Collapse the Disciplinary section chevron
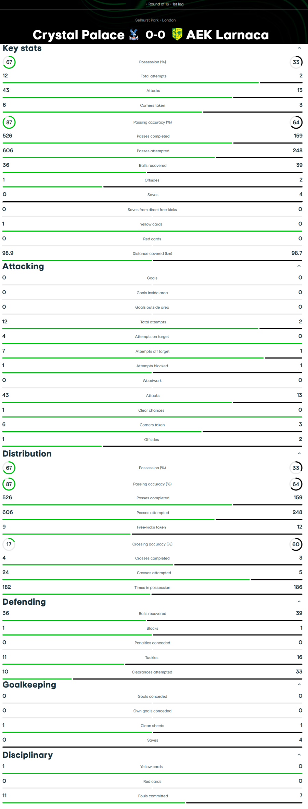 point(299,755)
